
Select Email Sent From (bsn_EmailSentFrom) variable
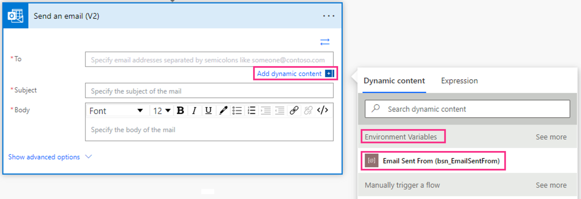click(441, 161)
